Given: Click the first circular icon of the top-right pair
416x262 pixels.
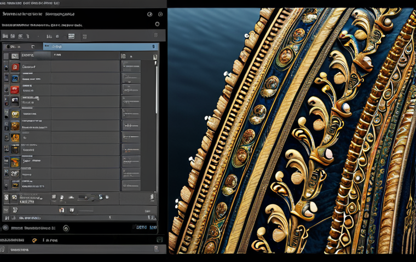Looking at the screenshot, I should [x=150, y=14].
